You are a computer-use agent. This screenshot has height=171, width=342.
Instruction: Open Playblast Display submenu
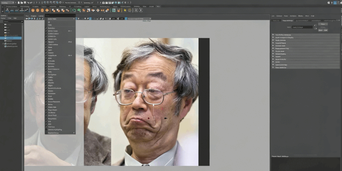60,133
